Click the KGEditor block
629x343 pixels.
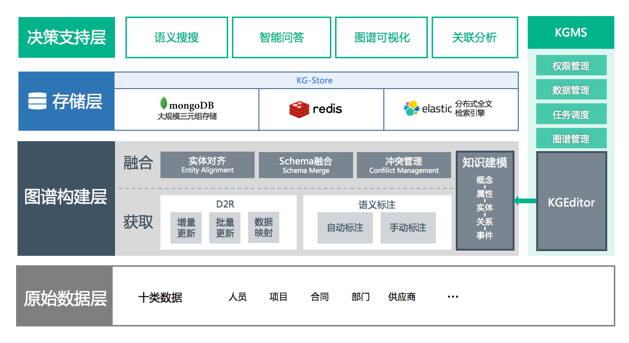tap(571, 201)
